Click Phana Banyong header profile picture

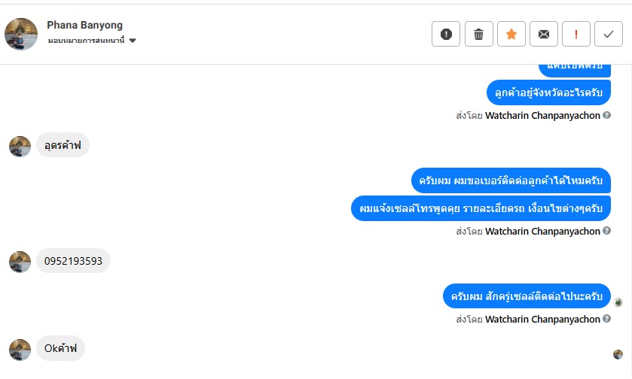21,34
